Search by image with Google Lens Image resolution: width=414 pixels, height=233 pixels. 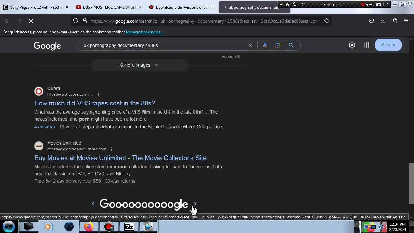point(278,45)
